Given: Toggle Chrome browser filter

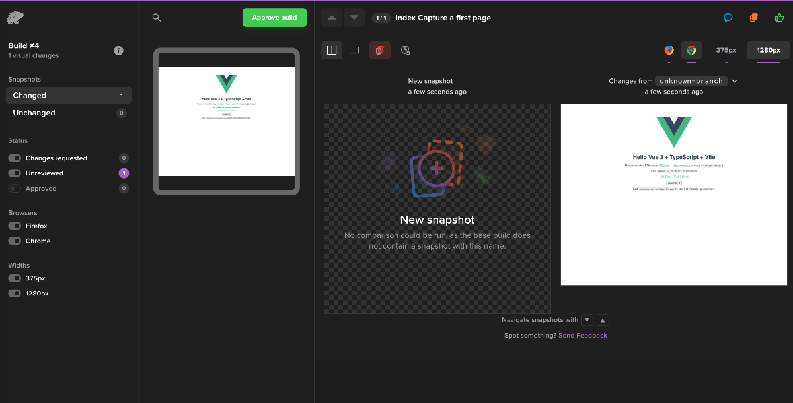Looking at the screenshot, I should (x=15, y=241).
